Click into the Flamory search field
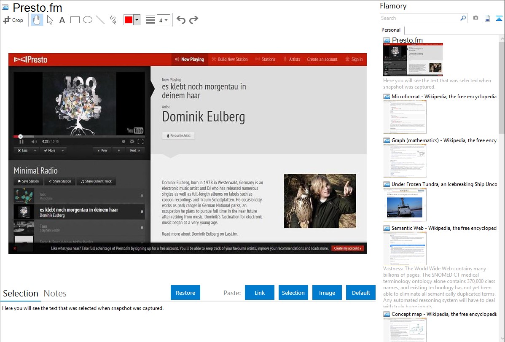The height and width of the screenshot is (342, 505). (419, 18)
